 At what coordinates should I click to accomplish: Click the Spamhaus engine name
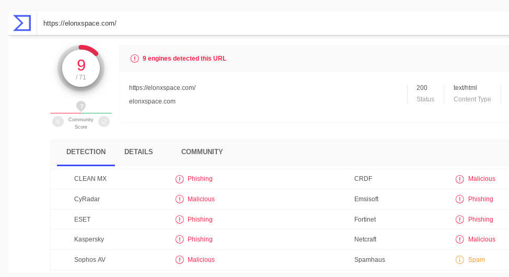(369, 260)
